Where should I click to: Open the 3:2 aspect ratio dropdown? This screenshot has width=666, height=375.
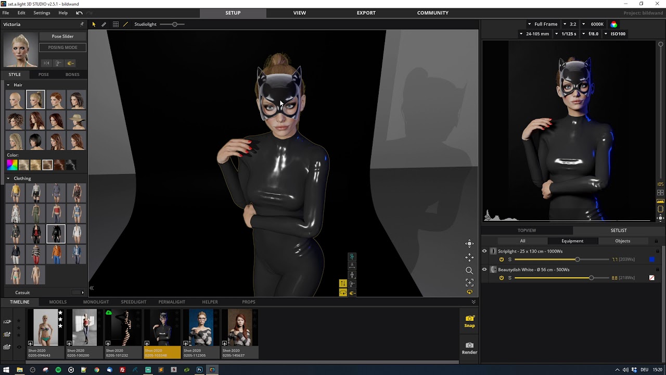[570, 24]
